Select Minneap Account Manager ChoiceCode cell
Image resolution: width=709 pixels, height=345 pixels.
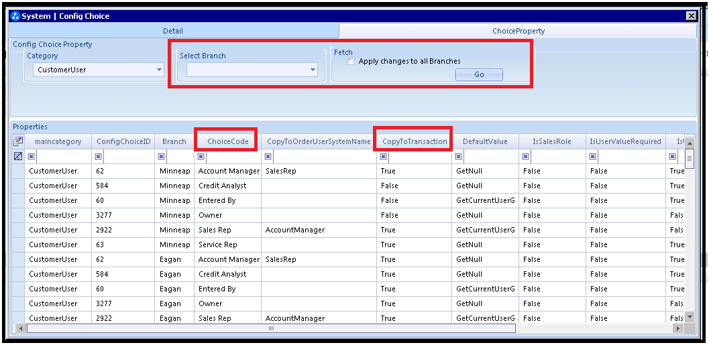click(x=228, y=171)
